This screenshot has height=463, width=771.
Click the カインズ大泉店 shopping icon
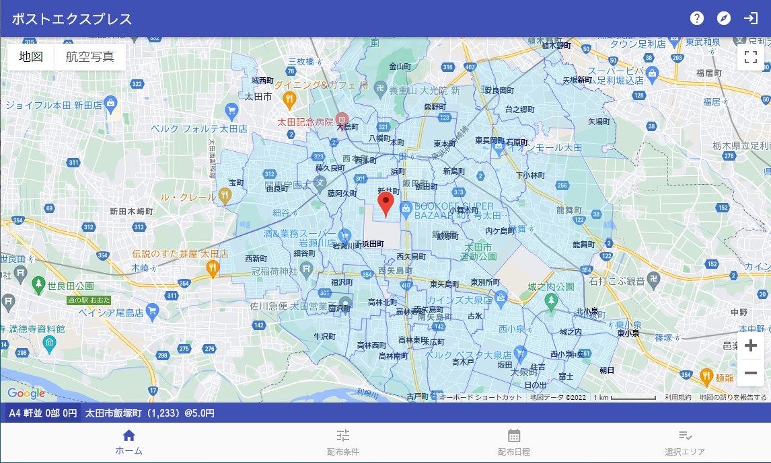(501, 298)
